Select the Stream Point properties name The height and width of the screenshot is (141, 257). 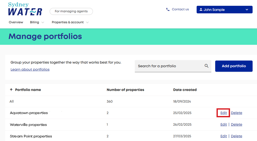coord(31,136)
